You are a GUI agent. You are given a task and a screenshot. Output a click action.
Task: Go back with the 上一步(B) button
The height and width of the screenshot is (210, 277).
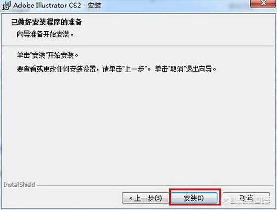pyautogui.click(x=145, y=198)
